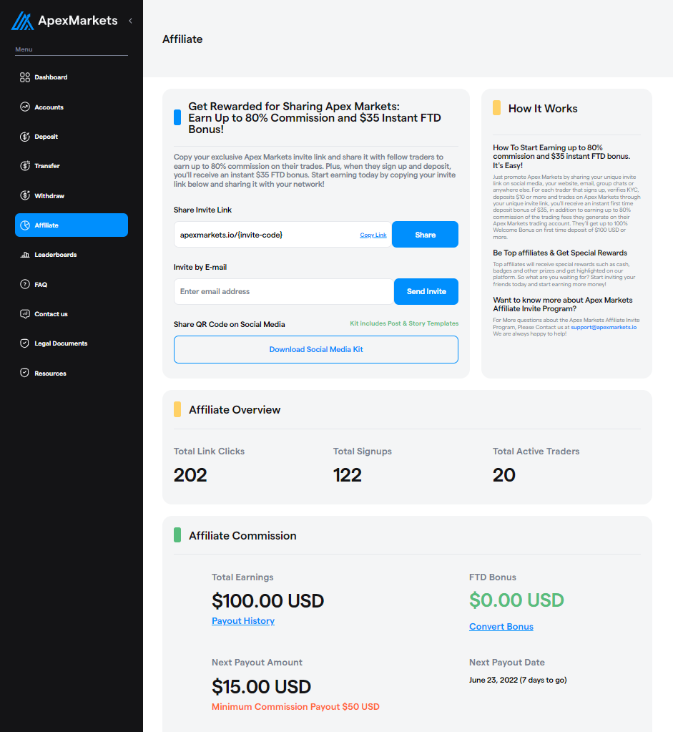Select the Dashboard icon in the sidebar
This screenshot has height=732, width=673.
tap(24, 77)
